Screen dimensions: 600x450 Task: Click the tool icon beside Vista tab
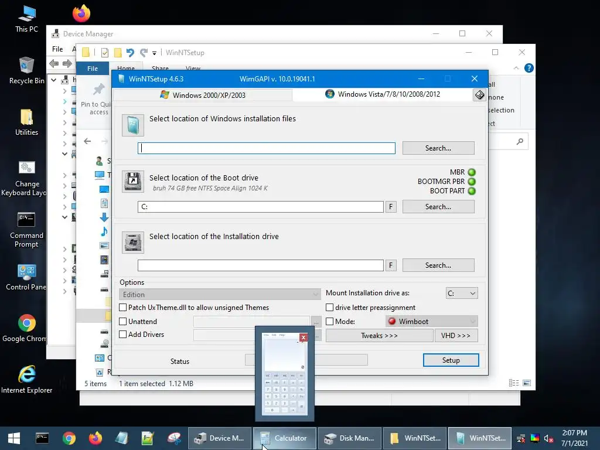point(479,95)
